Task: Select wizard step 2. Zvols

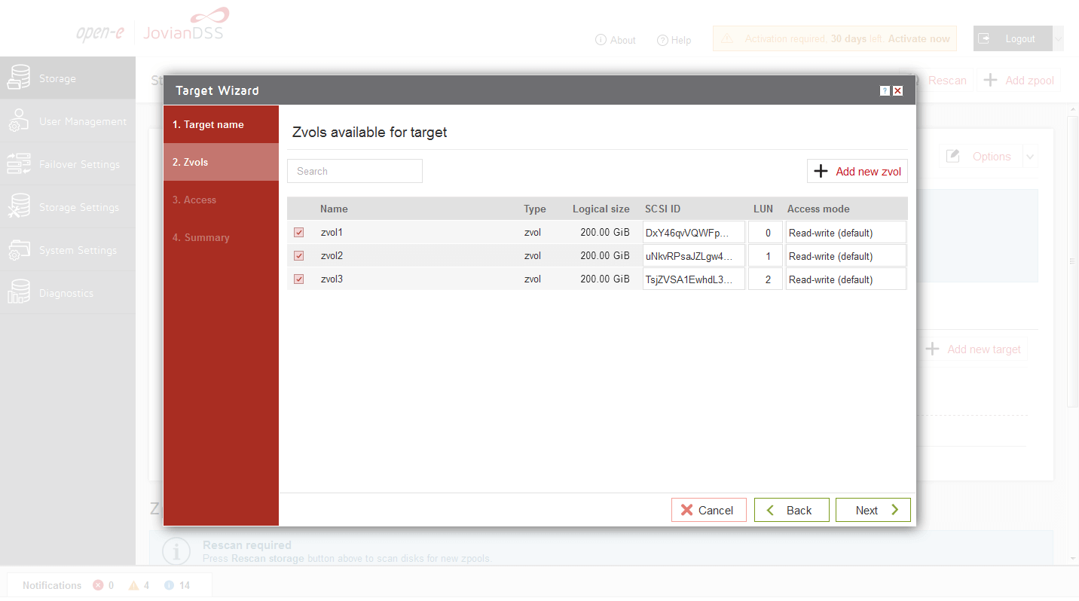Action: click(x=221, y=162)
